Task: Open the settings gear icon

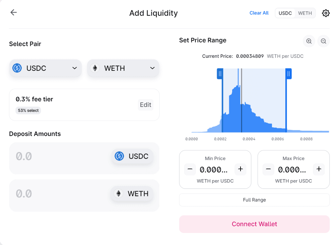Action: [326, 13]
